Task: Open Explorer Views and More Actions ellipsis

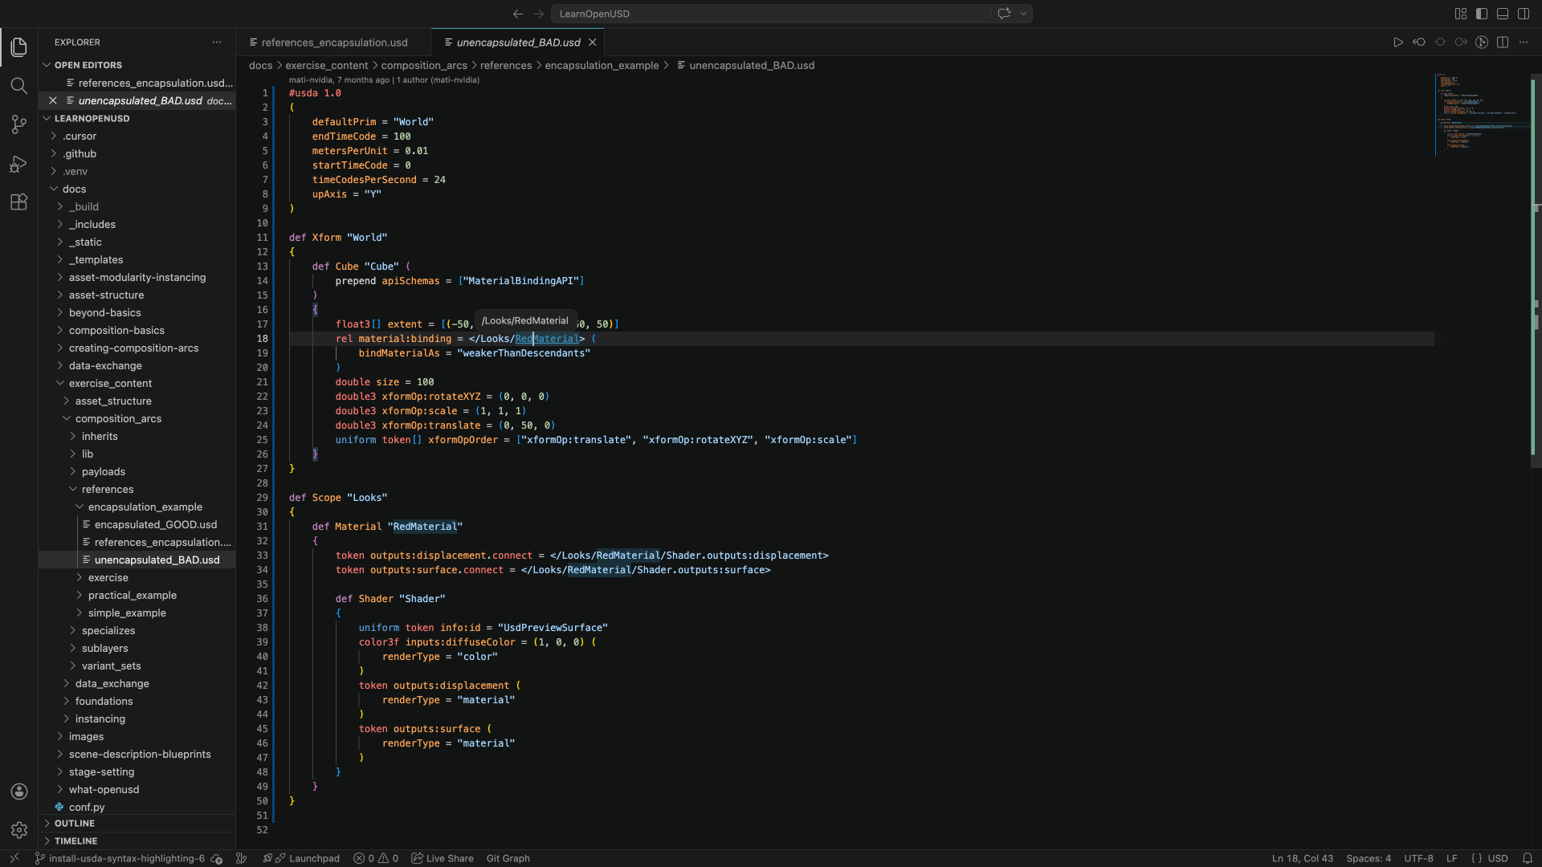Action: point(217,43)
